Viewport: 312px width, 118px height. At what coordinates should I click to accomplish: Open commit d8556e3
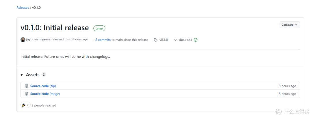pyautogui.click(x=185, y=40)
